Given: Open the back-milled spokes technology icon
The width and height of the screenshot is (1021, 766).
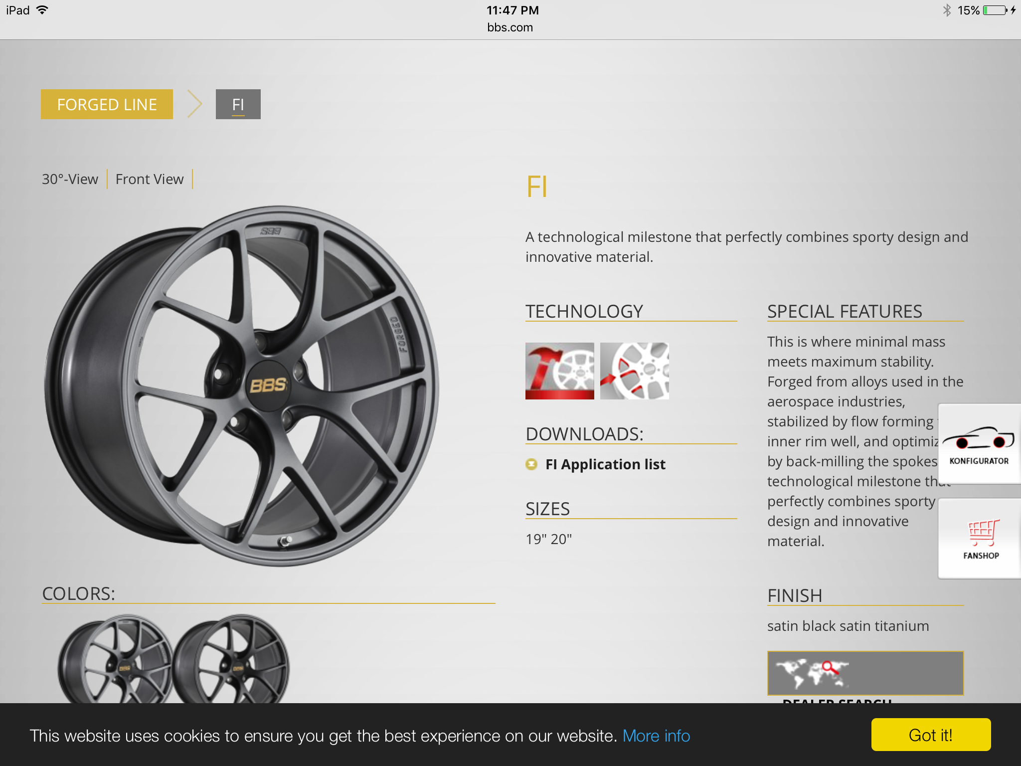Looking at the screenshot, I should pyautogui.click(x=634, y=371).
